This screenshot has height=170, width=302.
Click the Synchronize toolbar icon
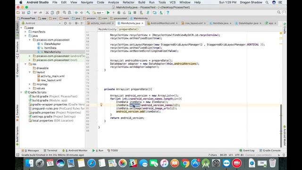point(29,13)
